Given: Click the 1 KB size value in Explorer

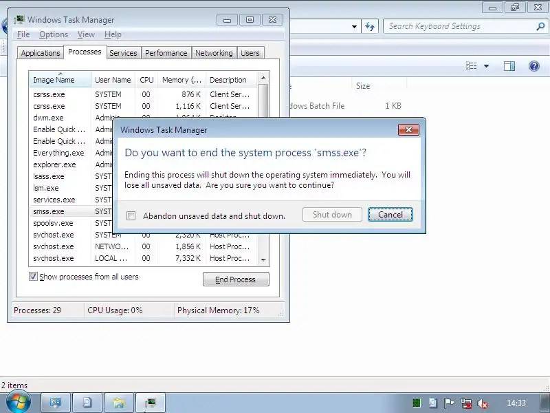Looking at the screenshot, I should tap(393, 106).
